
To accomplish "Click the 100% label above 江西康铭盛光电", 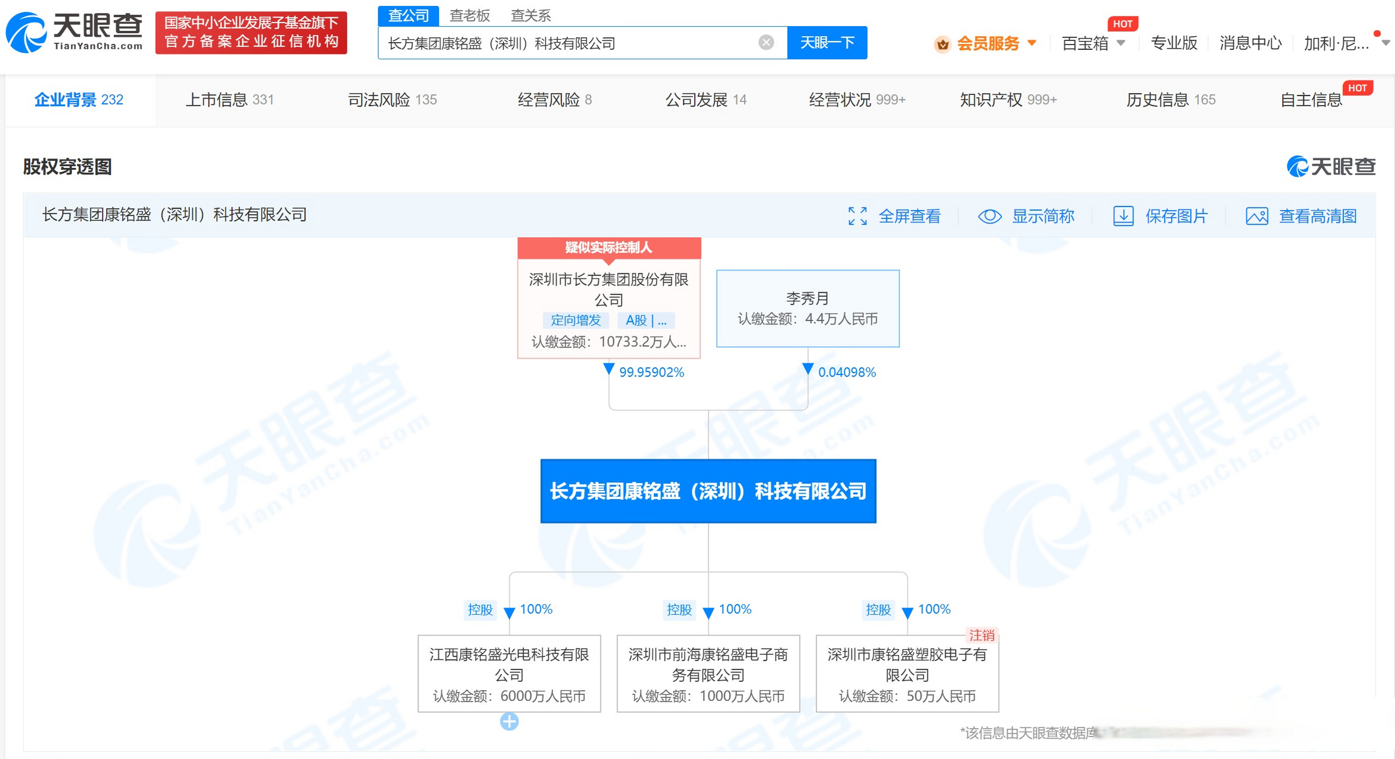I will point(537,609).
